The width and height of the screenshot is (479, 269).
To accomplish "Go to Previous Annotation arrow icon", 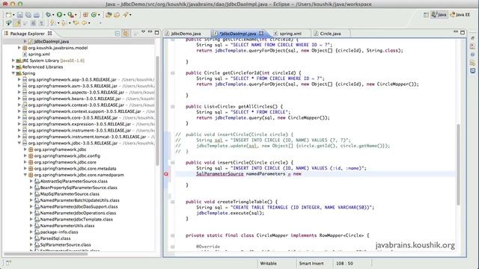I will click(x=64, y=23).
